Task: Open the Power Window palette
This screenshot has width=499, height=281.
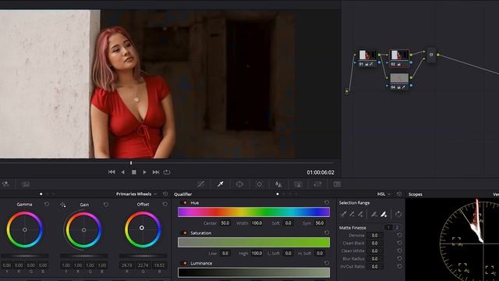Action: tap(239, 184)
